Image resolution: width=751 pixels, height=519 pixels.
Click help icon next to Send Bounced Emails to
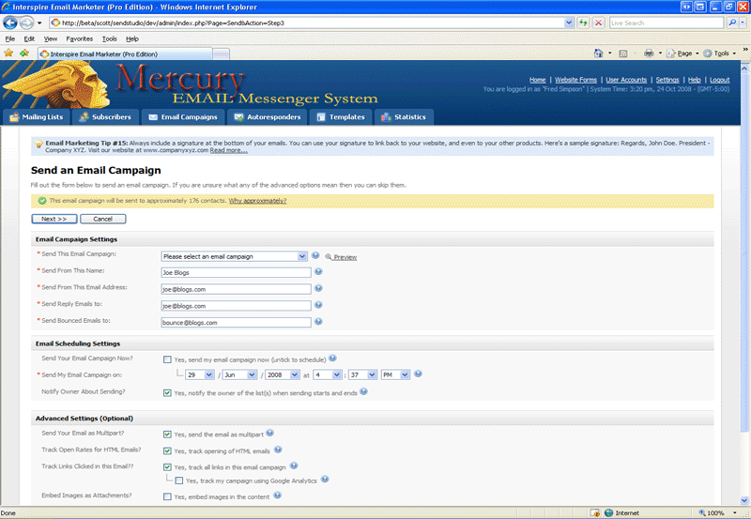click(x=318, y=322)
